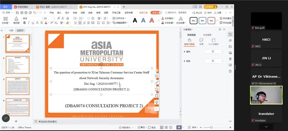Open layers icon beside selected text box
This screenshot has width=288, height=131.
click(x=156, y=76)
